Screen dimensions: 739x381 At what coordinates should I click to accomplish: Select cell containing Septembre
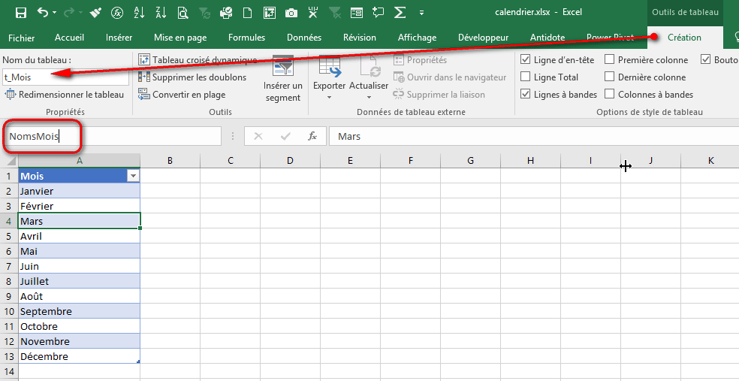pyautogui.click(x=79, y=311)
